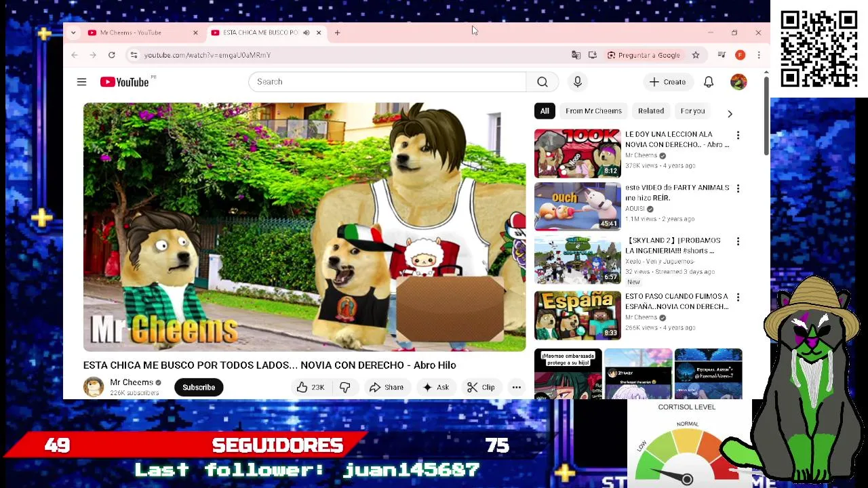Open a new browser tab
Screen dimensions: 868x488
tap(337, 33)
